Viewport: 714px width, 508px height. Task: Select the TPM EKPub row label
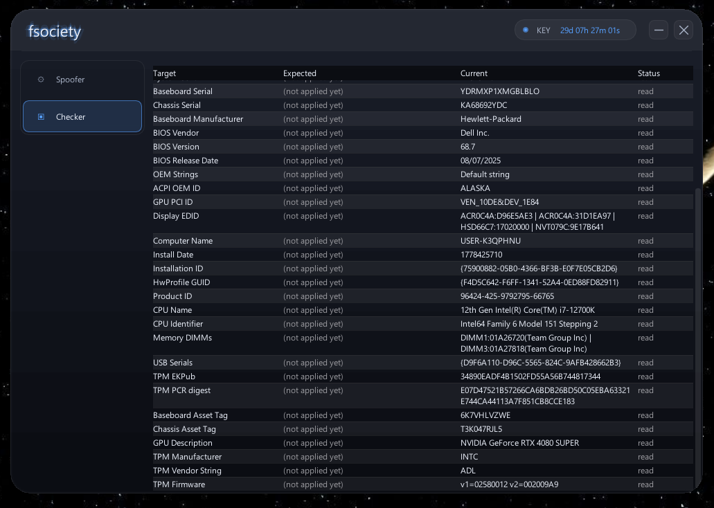[174, 377]
